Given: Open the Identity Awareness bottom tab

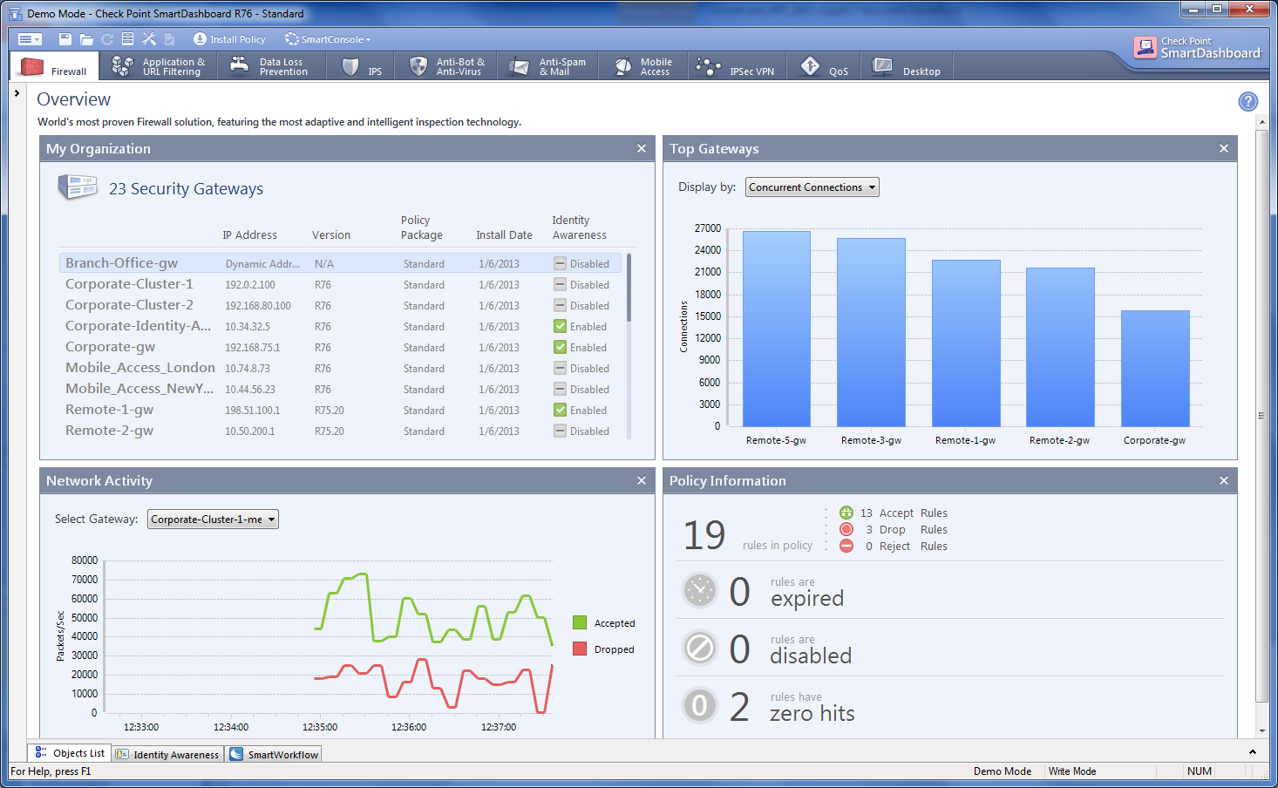Looking at the screenshot, I should tap(167, 755).
